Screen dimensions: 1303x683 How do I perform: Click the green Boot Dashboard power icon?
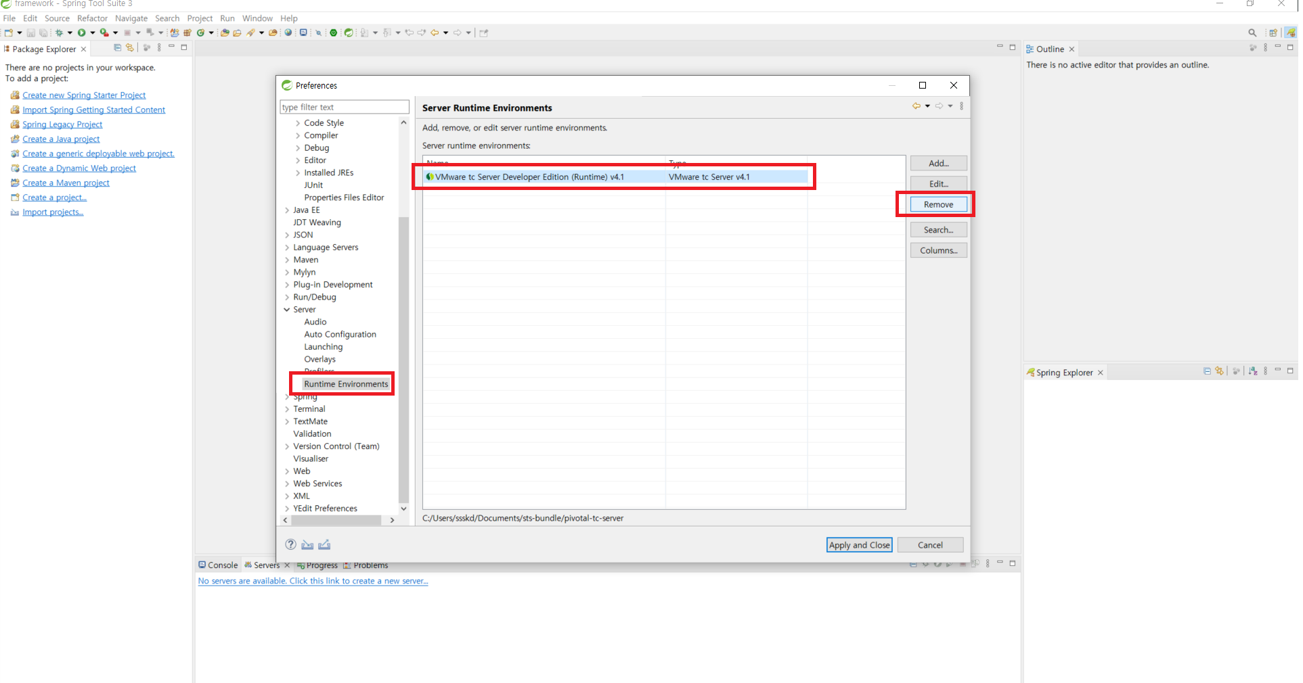coord(334,32)
